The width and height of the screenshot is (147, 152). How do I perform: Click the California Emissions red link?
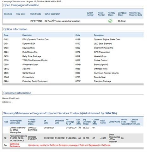[x=15, y=145]
